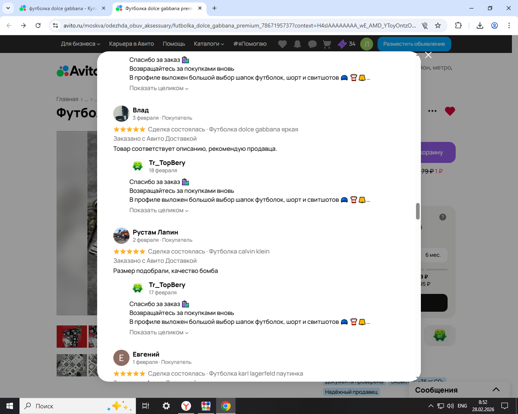518x414 pixels.
Task: Open the «Для бизнеса» dropdown menu
Action: pyautogui.click(x=81, y=44)
